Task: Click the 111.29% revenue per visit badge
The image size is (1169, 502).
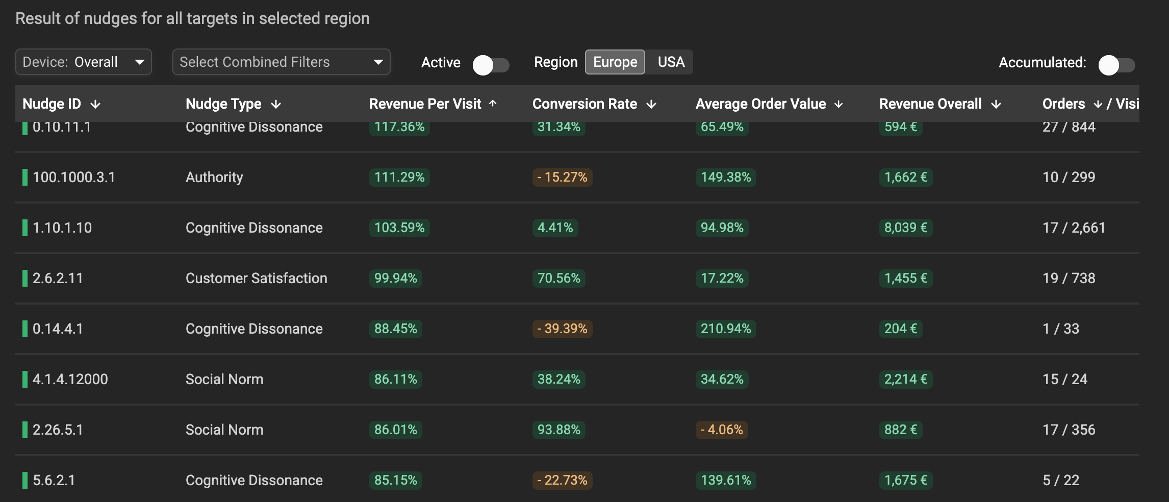Action: [x=399, y=177]
